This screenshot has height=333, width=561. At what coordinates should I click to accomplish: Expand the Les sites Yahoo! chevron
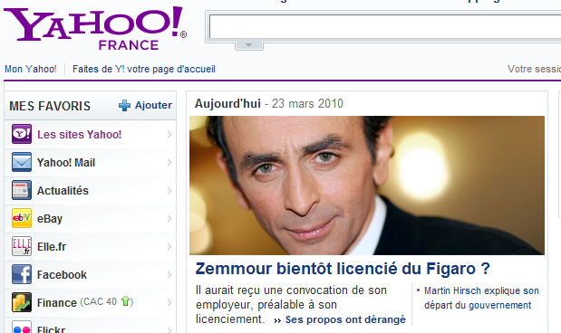(169, 134)
